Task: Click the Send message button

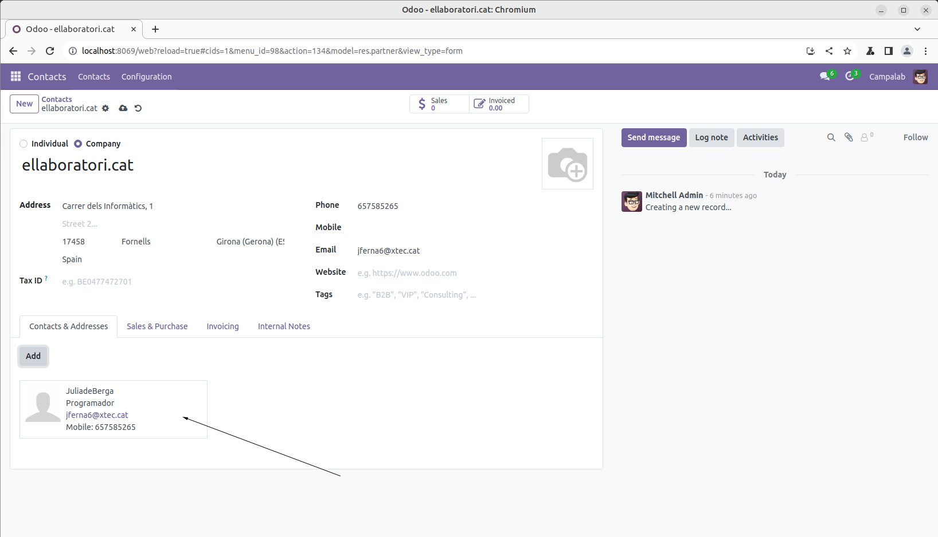Action: pos(654,137)
